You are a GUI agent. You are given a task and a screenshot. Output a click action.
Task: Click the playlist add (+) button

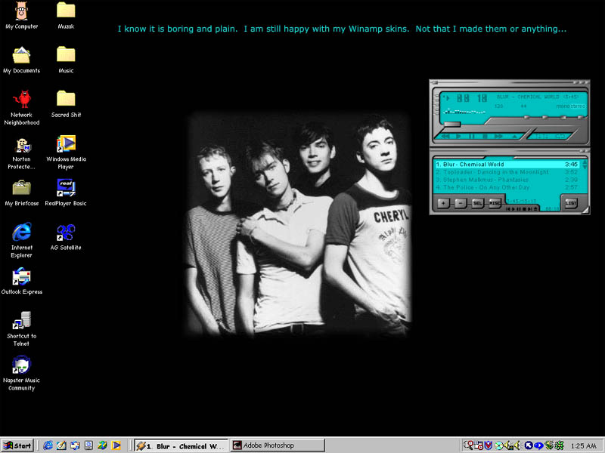coord(443,203)
